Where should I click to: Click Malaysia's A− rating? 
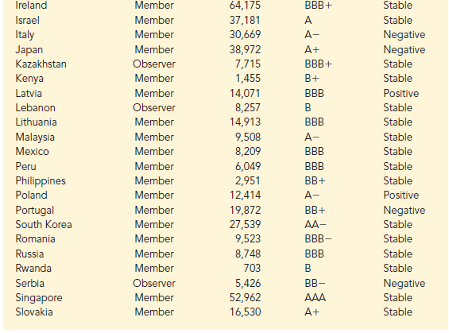(x=312, y=137)
